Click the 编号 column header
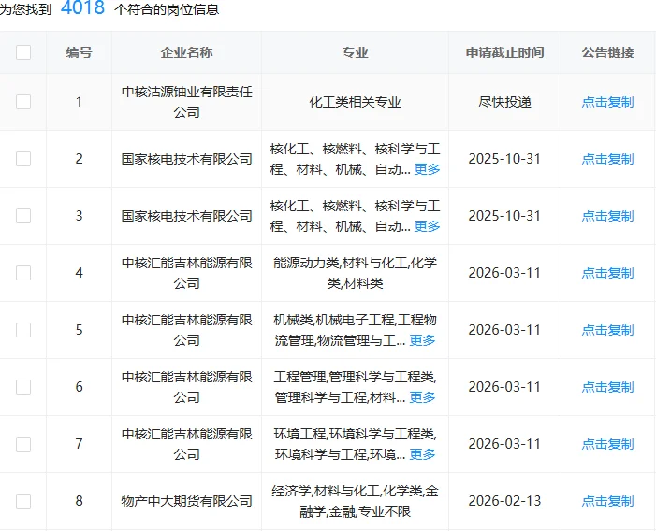 (x=79, y=52)
